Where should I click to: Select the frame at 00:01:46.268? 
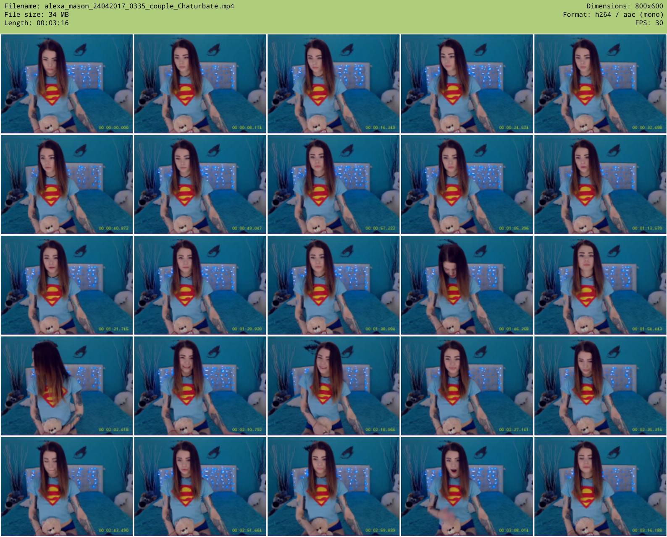pos(467,285)
